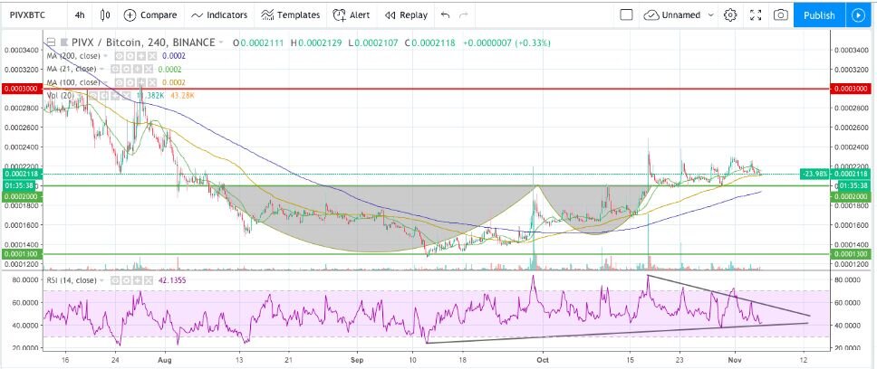Click the Unnamed cloud save layout button
The image size is (877, 369).
[673, 15]
